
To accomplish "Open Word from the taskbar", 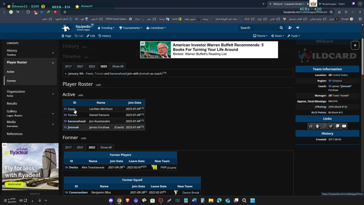I will pos(194,200).
